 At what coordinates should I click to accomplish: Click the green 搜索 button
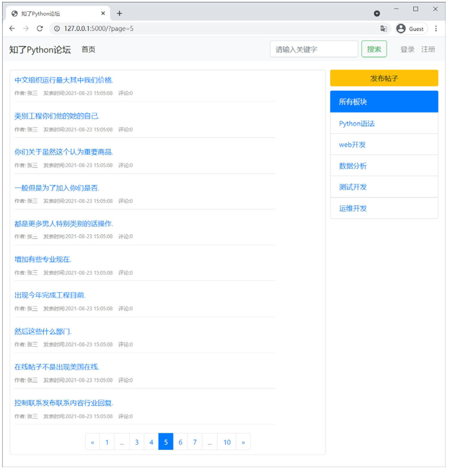pos(374,49)
